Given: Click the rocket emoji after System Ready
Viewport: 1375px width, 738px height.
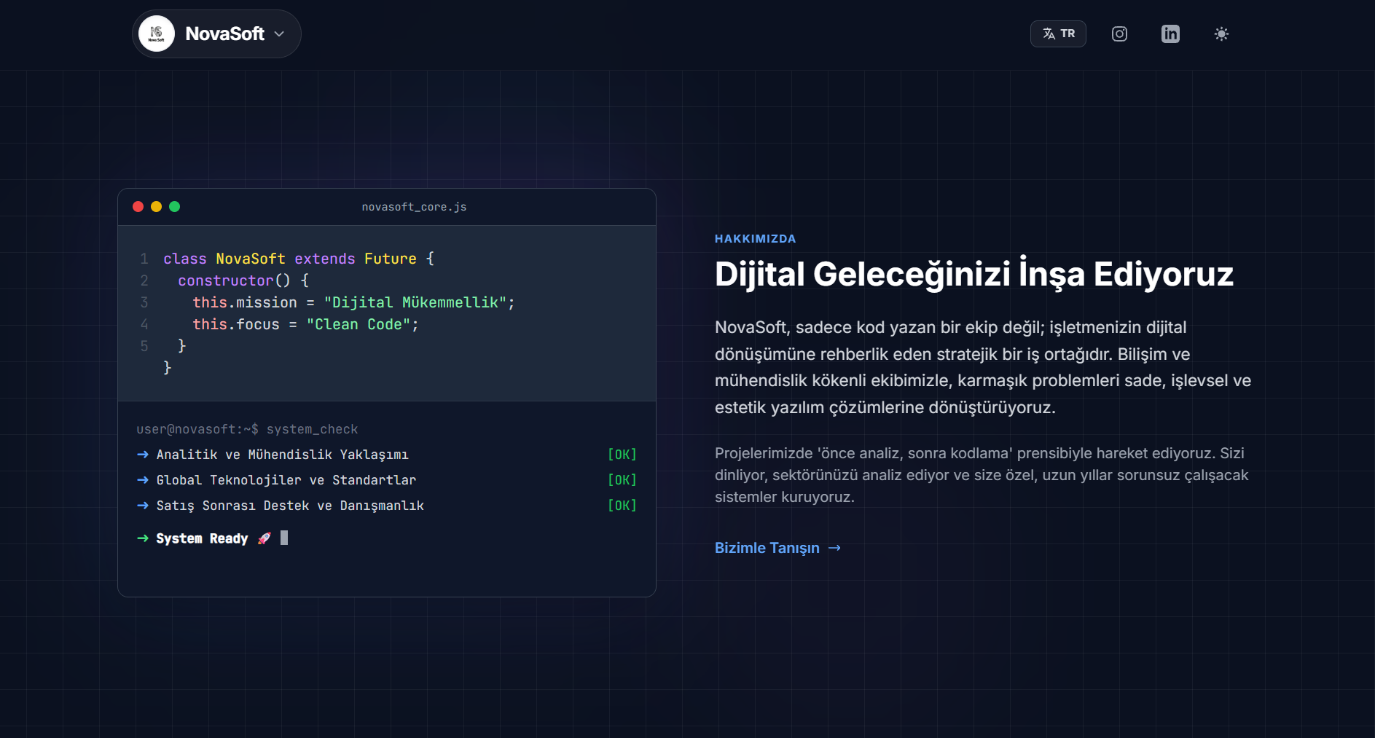Looking at the screenshot, I should pyautogui.click(x=265, y=538).
